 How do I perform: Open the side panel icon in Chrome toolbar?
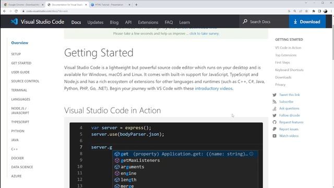point(319,11)
